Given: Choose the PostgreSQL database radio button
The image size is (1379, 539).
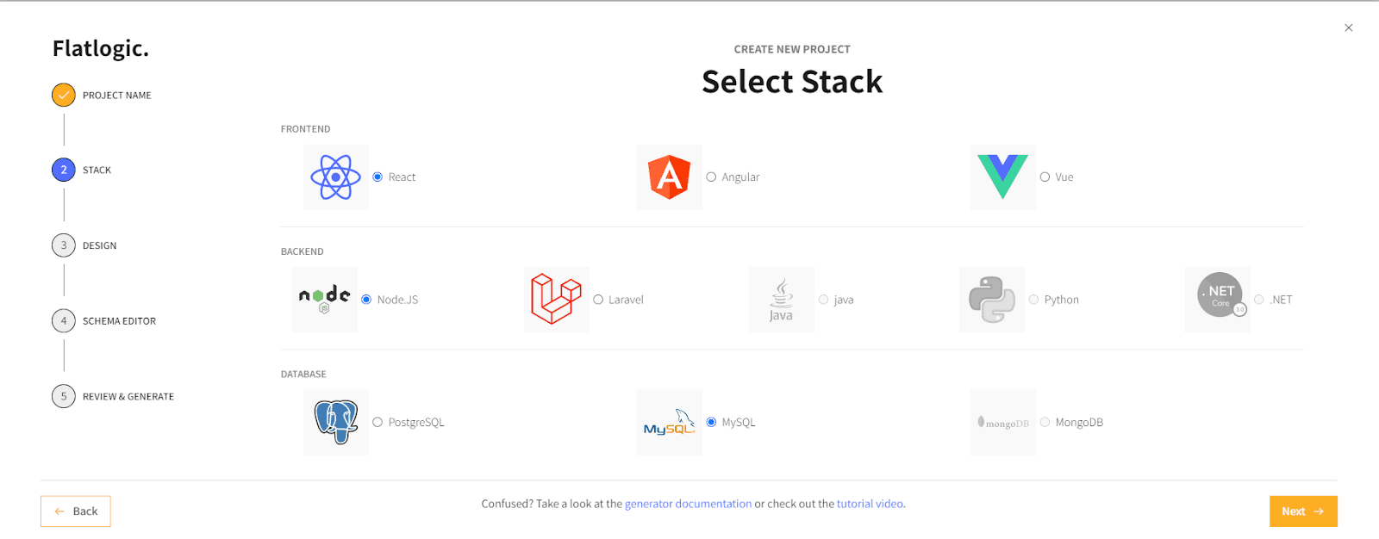Looking at the screenshot, I should [x=378, y=423].
